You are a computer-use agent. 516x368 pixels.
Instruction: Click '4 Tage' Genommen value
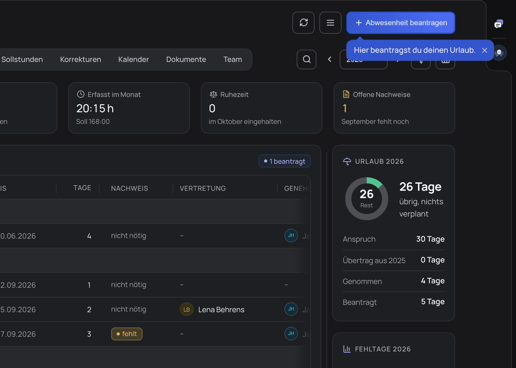(433, 281)
